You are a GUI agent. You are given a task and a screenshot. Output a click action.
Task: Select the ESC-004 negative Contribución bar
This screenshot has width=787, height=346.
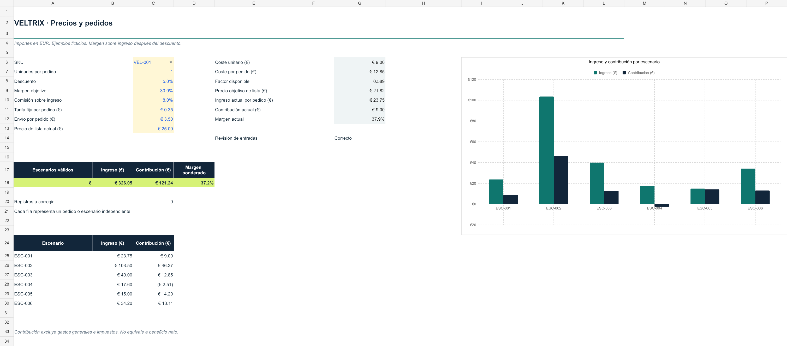662,205
